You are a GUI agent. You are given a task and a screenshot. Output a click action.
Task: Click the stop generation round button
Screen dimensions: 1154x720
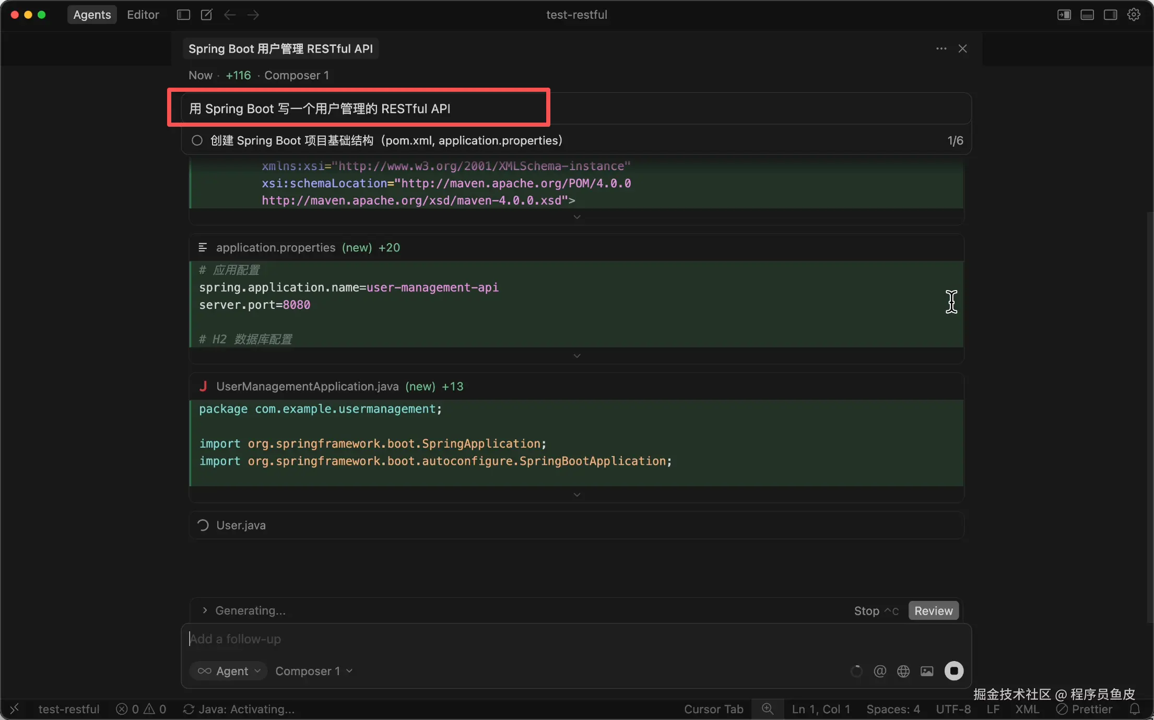953,671
